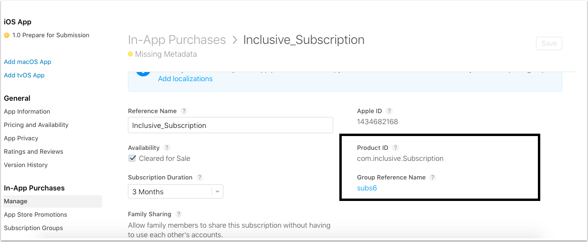Screen dimensions: 588x242
Task: Click the Add macOS App link
Action: coord(28,62)
